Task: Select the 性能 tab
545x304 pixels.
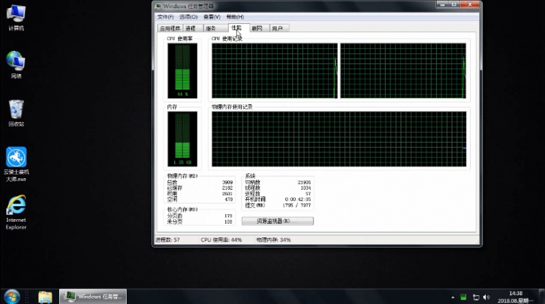Action: click(239, 28)
